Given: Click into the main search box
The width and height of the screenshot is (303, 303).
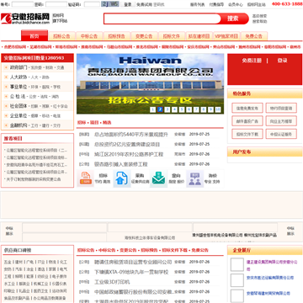Looking at the screenshot, I should tap(162, 19).
